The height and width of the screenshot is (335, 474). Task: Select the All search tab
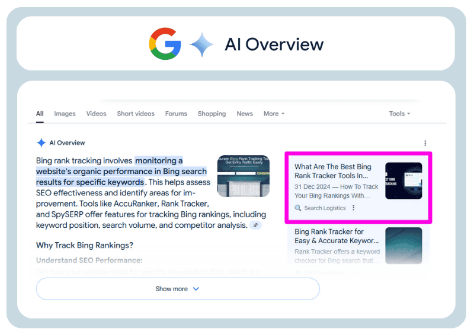tap(40, 114)
